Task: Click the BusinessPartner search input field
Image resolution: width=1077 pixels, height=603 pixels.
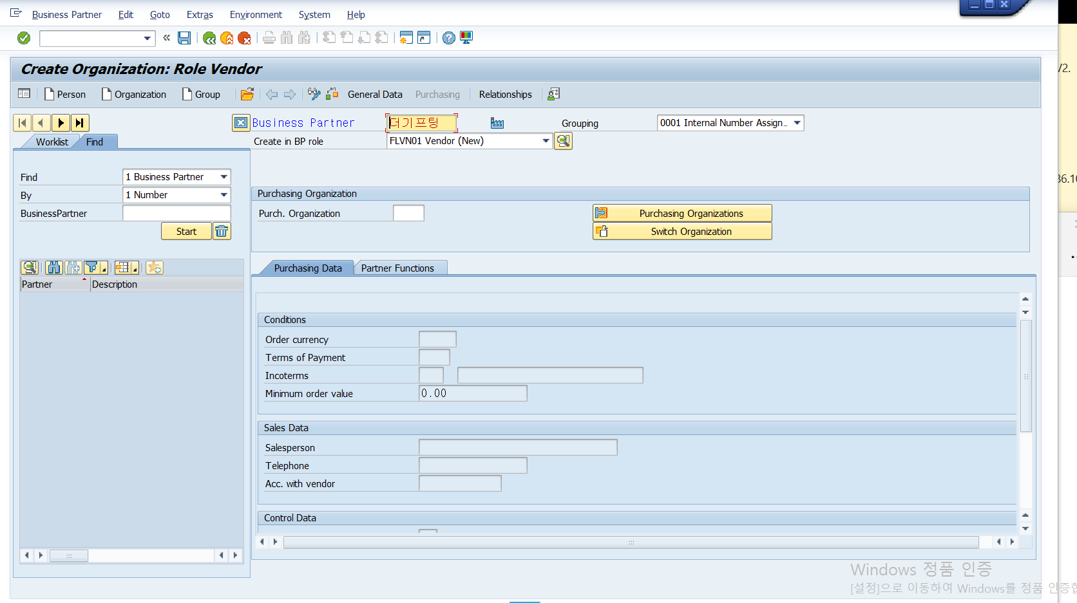Action: click(176, 213)
